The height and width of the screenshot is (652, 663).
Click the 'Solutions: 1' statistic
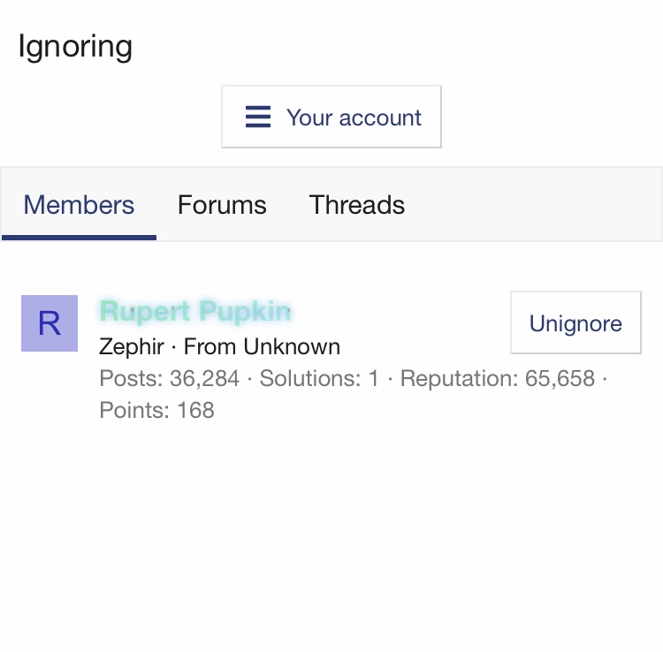coord(319,378)
